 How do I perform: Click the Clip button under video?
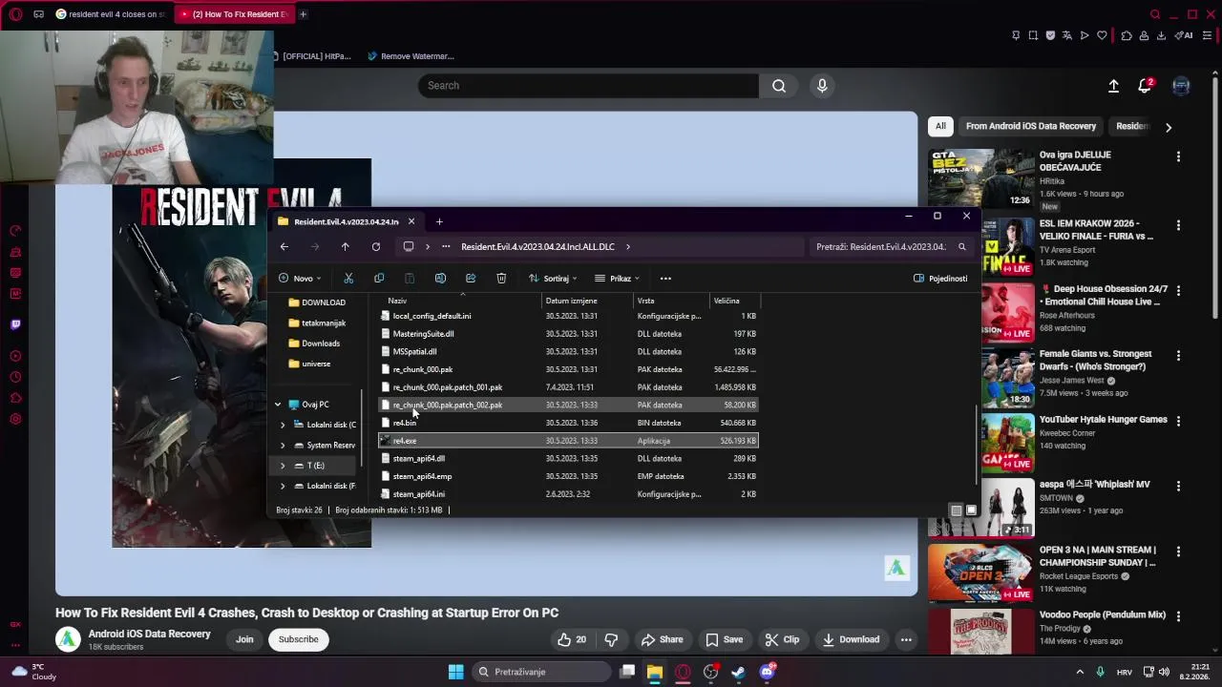(782, 639)
